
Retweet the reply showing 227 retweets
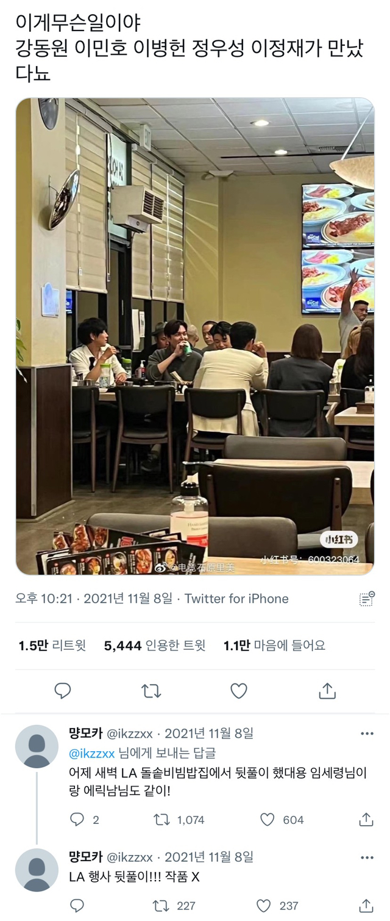pyautogui.click(x=175, y=906)
